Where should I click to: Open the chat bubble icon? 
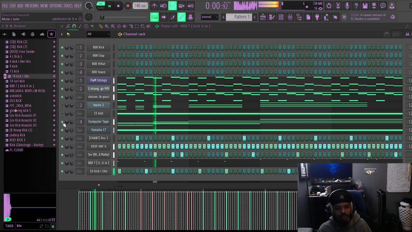pos(383,6)
